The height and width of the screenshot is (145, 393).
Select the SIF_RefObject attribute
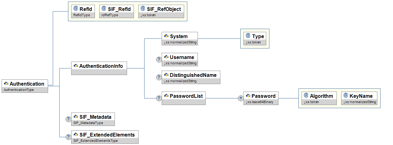point(161,11)
